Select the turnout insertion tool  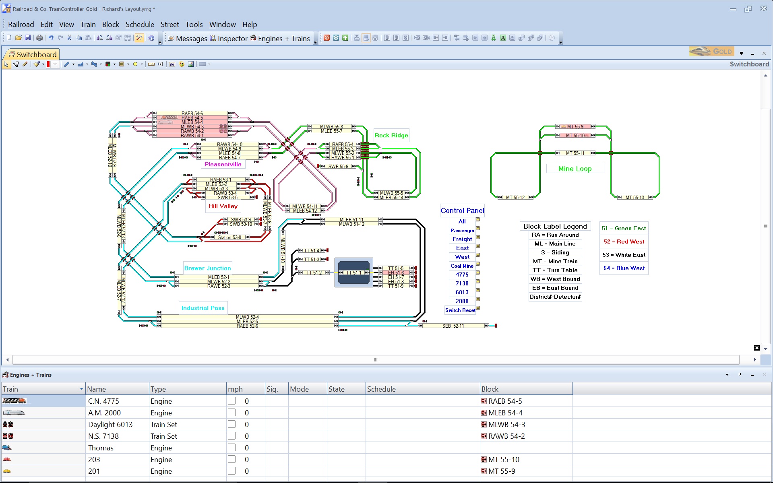coord(81,64)
